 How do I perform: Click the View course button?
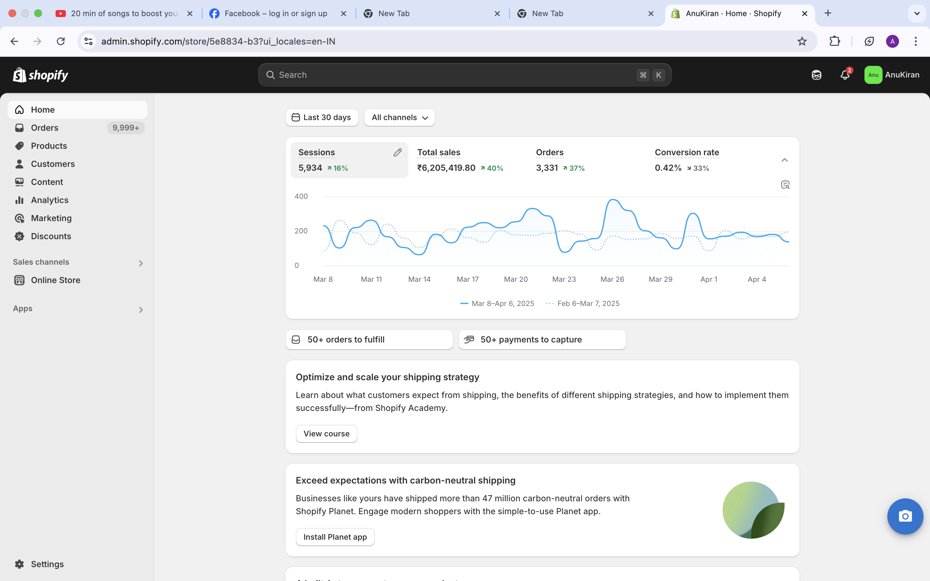(x=326, y=433)
